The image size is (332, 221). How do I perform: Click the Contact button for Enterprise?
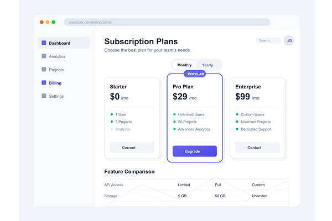257,148
